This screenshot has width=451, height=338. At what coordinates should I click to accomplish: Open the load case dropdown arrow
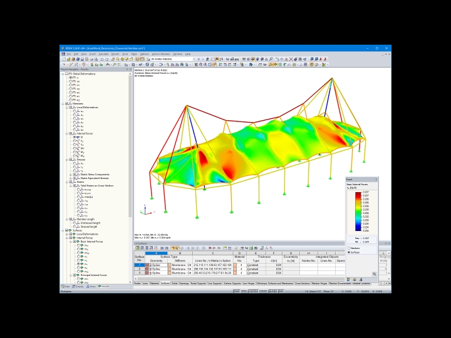tap(194, 59)
